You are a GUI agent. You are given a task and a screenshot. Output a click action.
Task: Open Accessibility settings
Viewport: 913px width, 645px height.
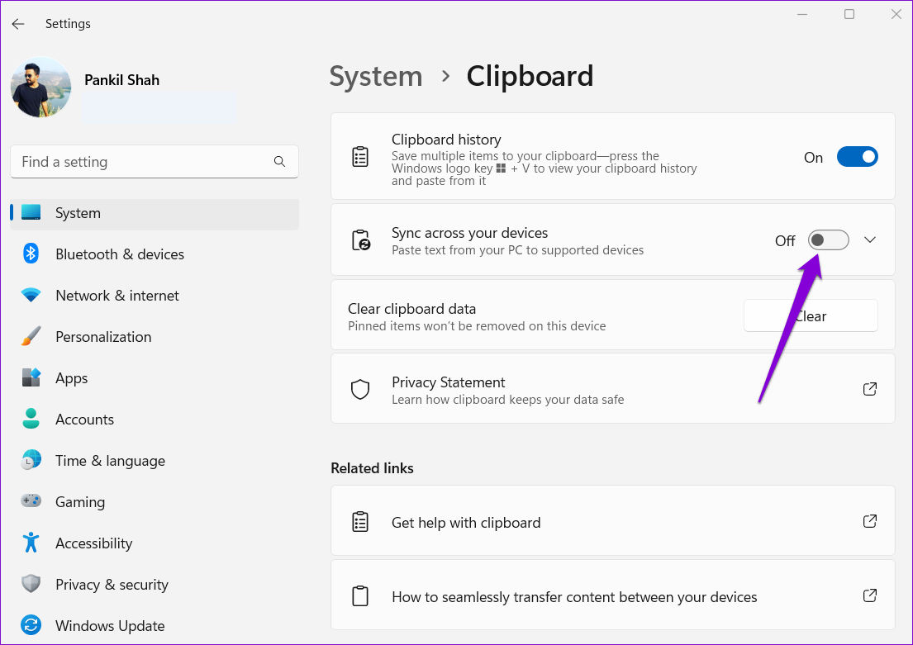155,543
